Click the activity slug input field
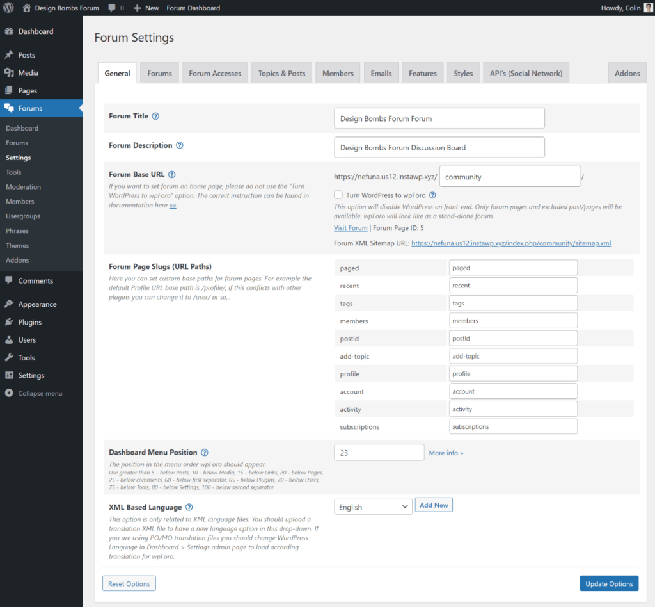The height and width of the screenshot is (607, 655). click(x=513, y=409)
